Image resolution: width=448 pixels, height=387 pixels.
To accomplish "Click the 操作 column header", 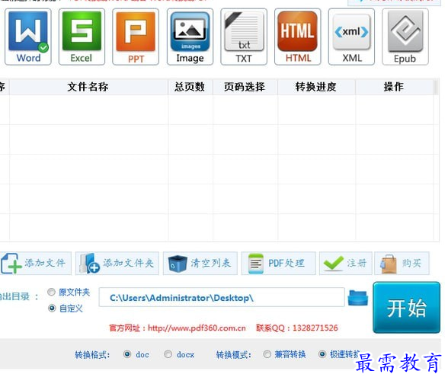I will (394, 87).
